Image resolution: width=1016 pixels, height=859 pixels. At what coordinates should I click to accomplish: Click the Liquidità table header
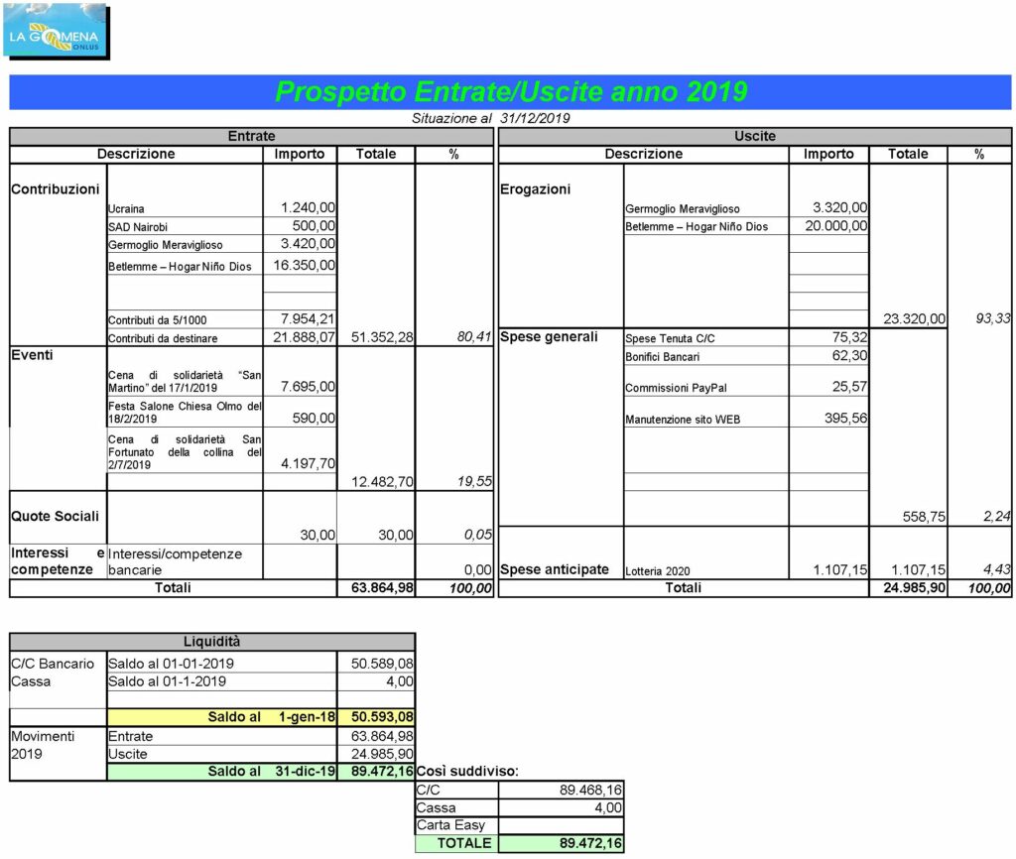(212, 642)
